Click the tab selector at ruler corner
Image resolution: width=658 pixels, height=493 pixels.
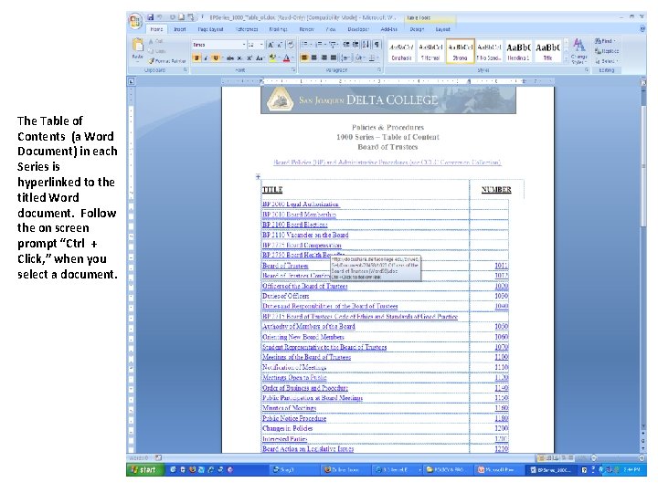[x=132, y=81]
